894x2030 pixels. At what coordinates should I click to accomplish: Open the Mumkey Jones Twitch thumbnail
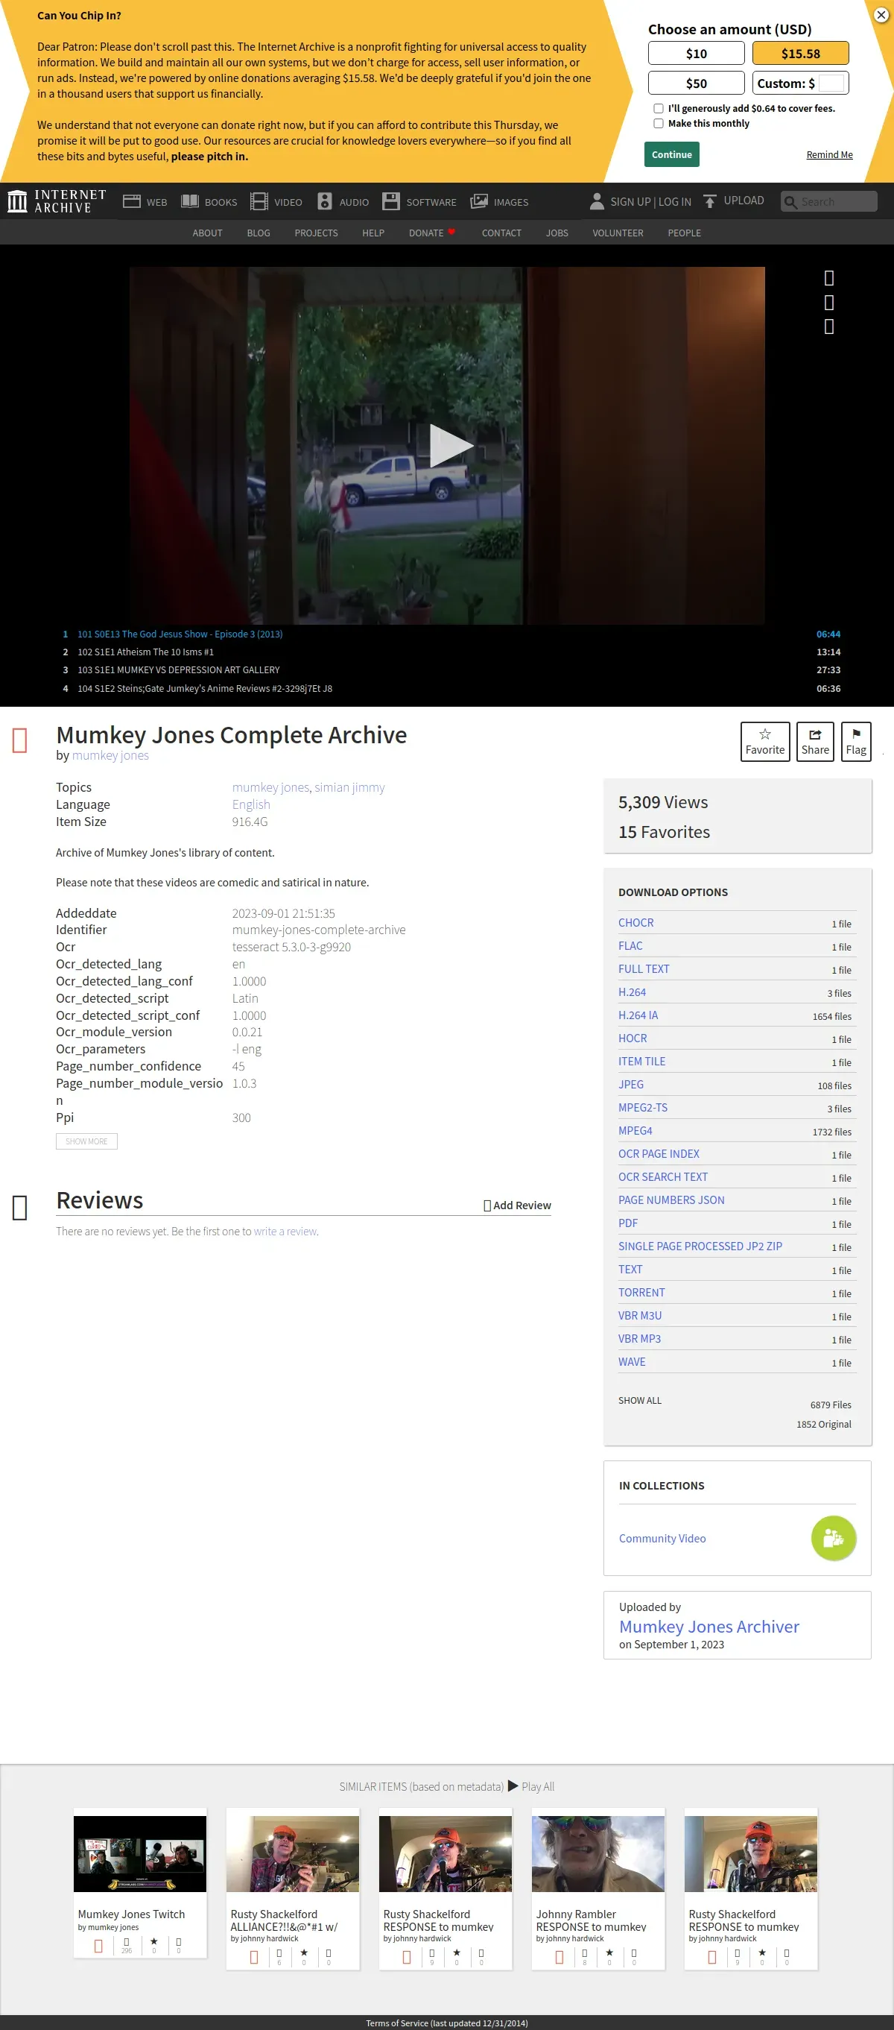(x=140, y=1853)
